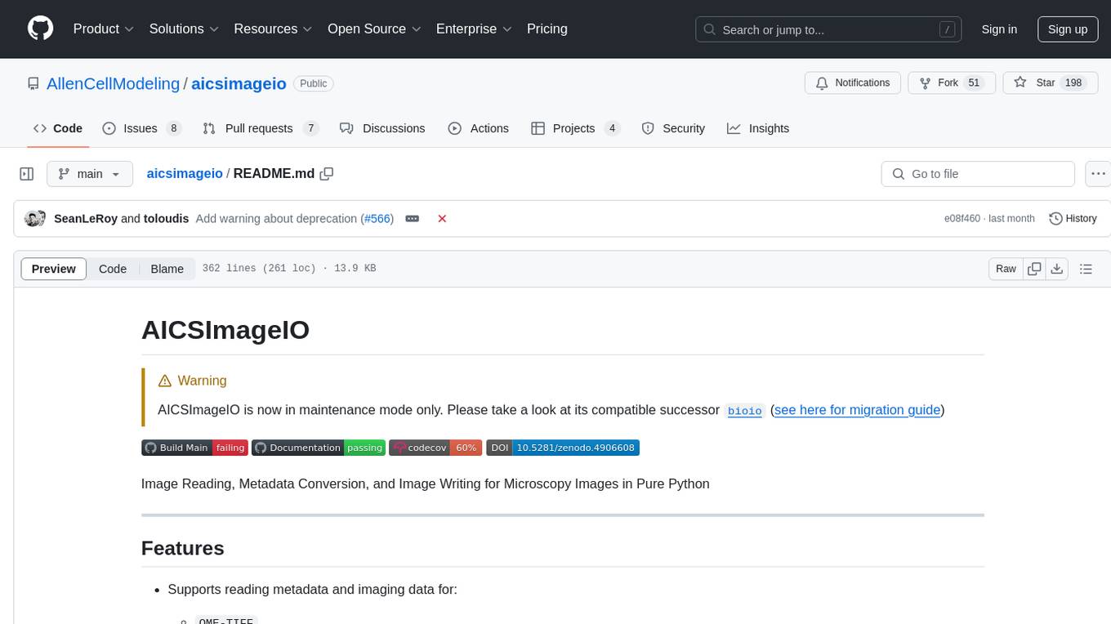Viewport: 1111px width, 624px height.
Task: Open the GitHub home logo
Action: (x=40, y=29)
